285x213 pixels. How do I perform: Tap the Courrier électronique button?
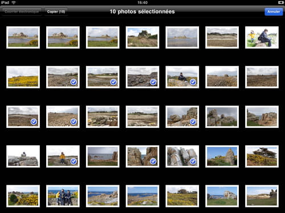coord(22,12)
